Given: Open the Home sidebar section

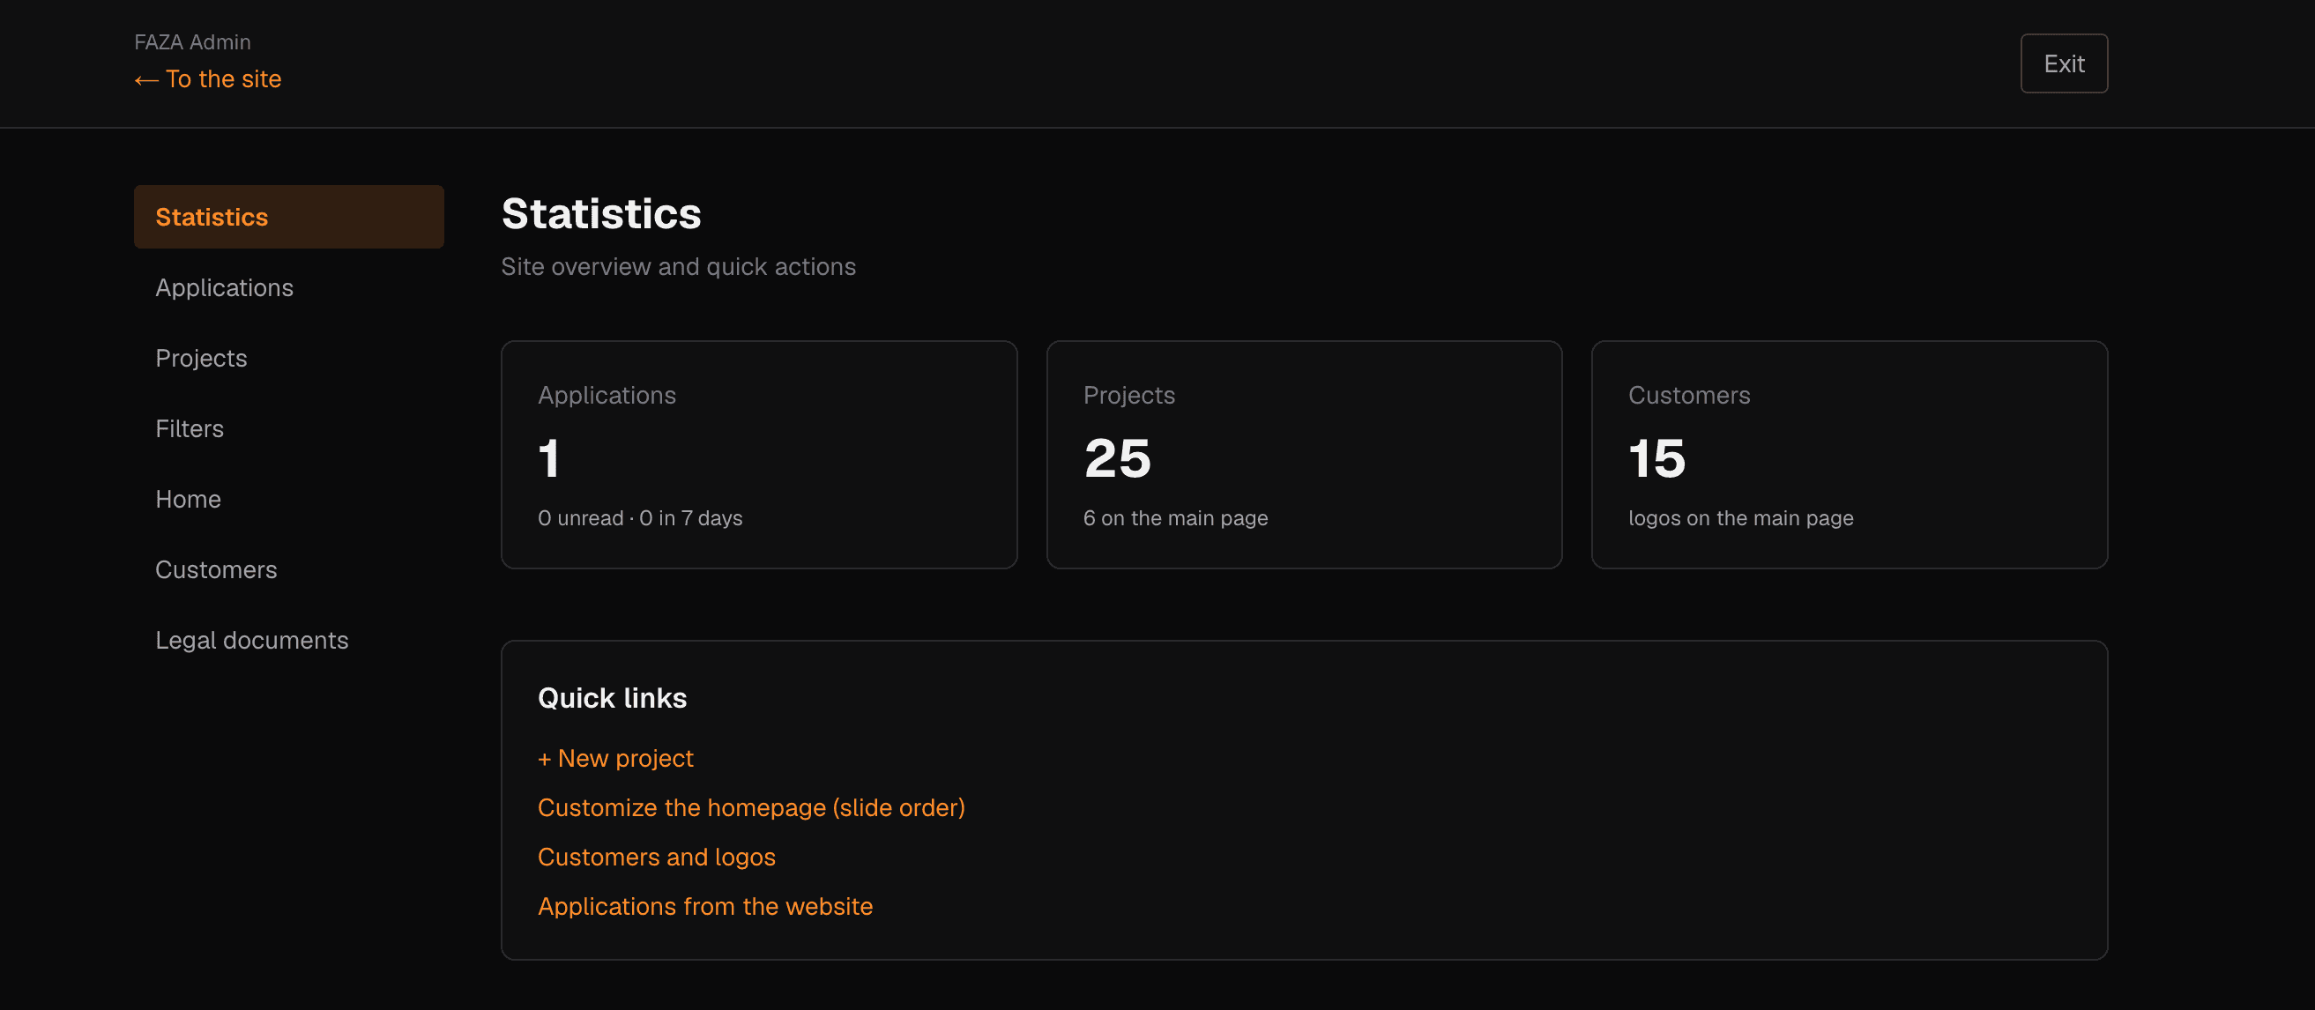Looking at the screenshot, I should (288, 499).
